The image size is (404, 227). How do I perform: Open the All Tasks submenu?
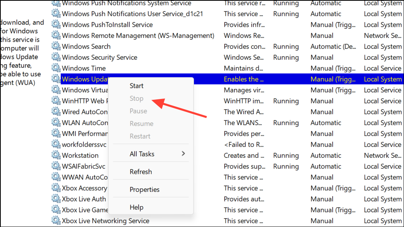(x=151, y=154)
